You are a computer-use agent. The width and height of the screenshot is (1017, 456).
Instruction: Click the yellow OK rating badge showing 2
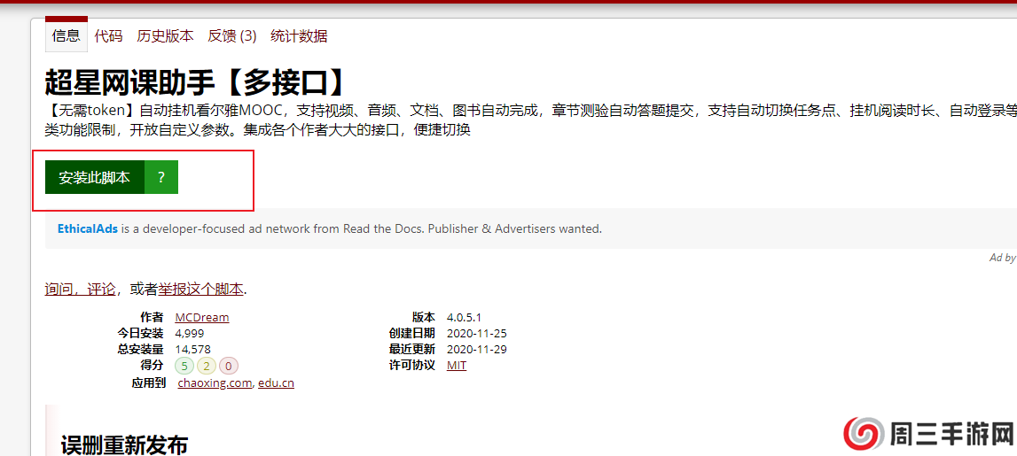[x=207, y=366]
